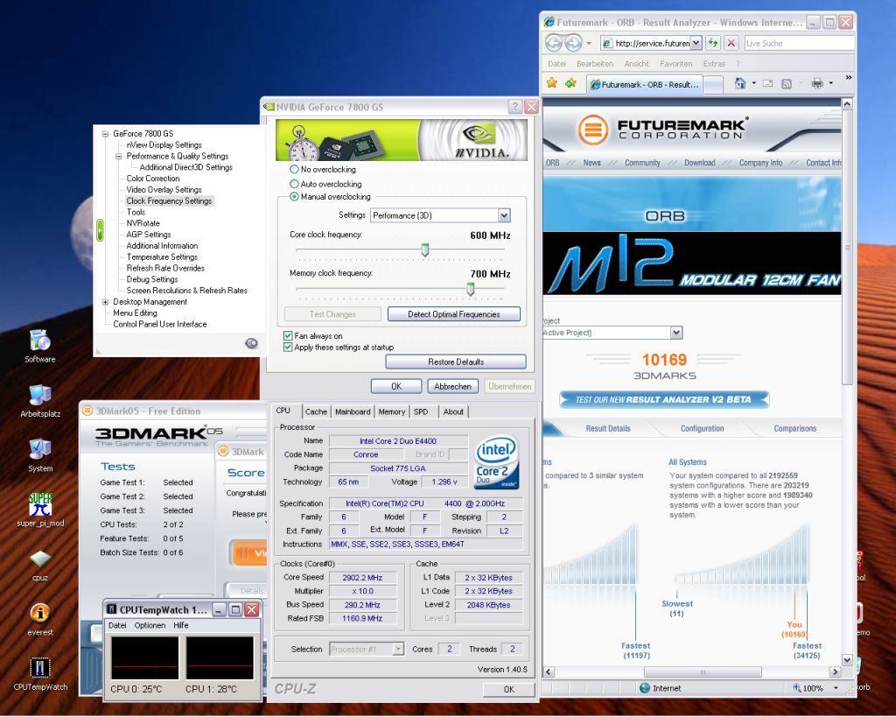Click the browser Refresh icon
Image resolution: width=896 pixels, height=717 pixels.
pyautogui.click(x=713, y=43)
